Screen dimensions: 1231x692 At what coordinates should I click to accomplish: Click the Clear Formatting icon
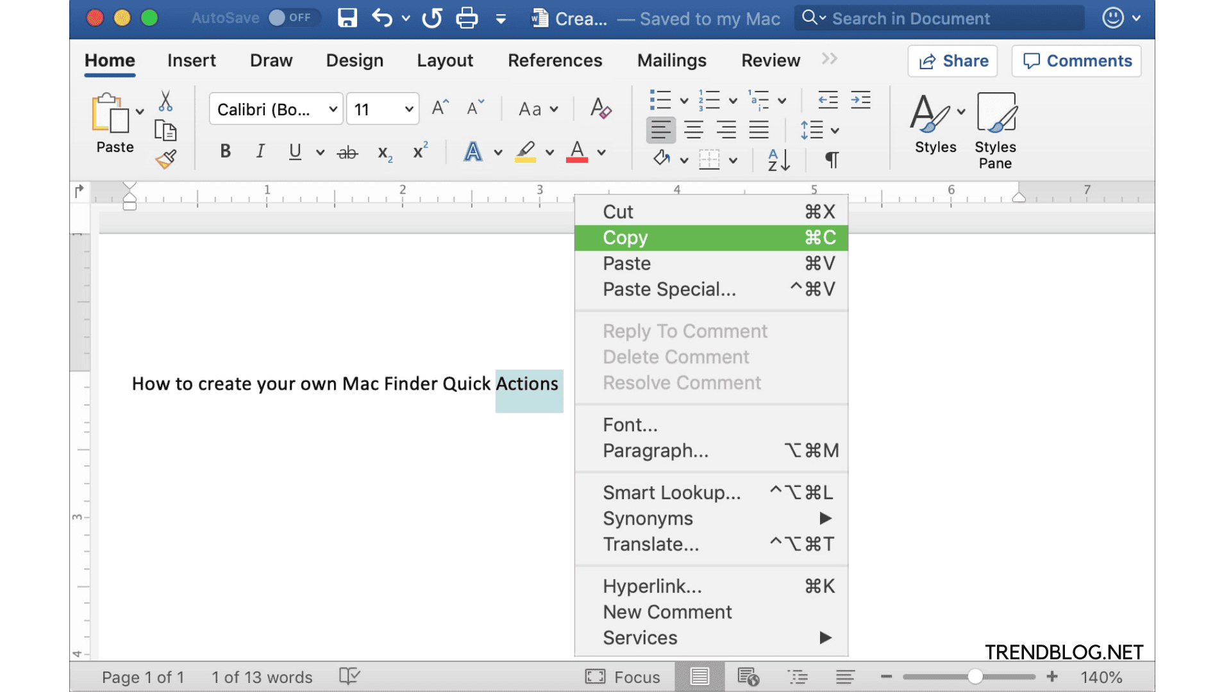point(599,109)
